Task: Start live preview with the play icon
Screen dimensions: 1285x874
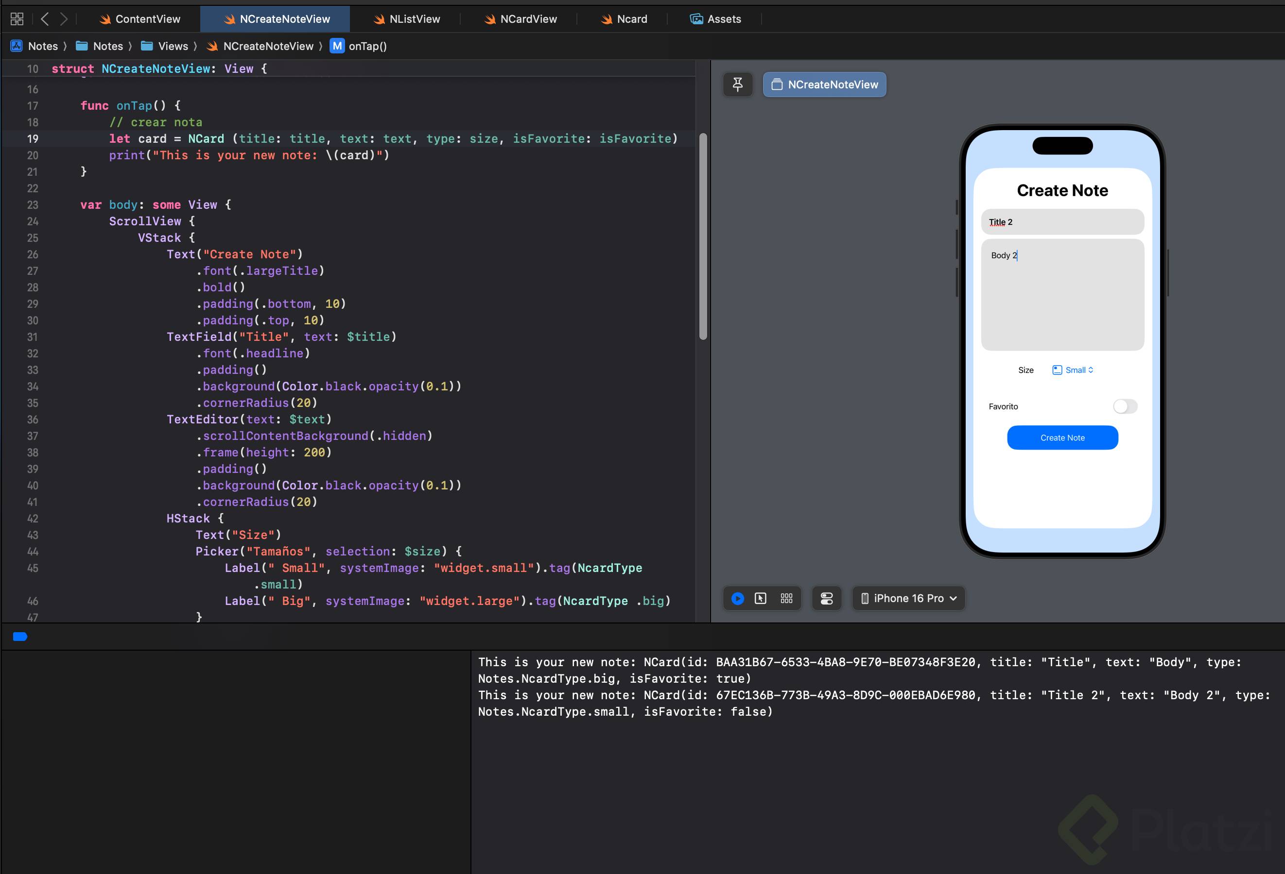Action: 738,598
